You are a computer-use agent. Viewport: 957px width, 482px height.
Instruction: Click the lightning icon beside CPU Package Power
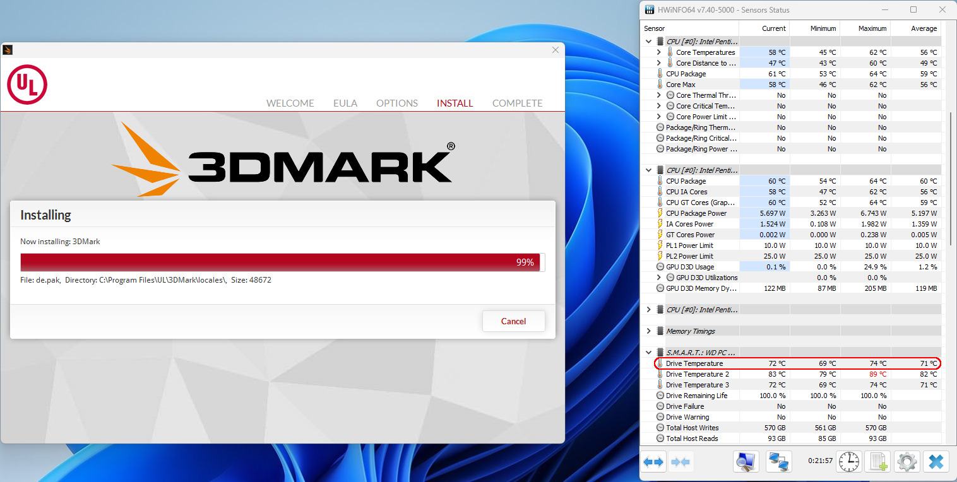point(660,213)
